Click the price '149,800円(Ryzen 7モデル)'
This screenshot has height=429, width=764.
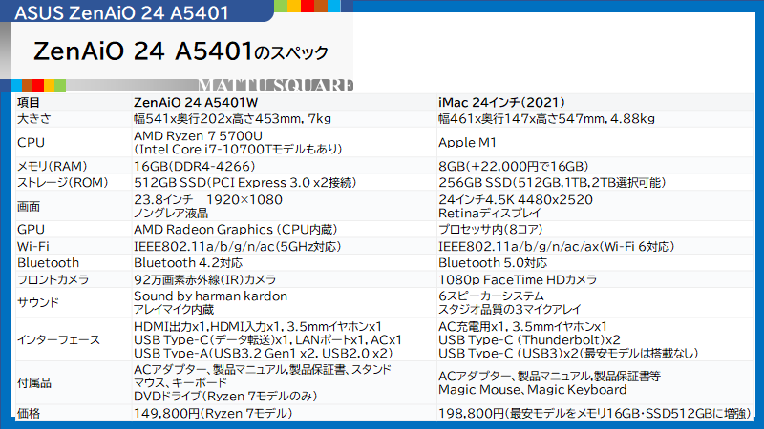tap(213, 414)
